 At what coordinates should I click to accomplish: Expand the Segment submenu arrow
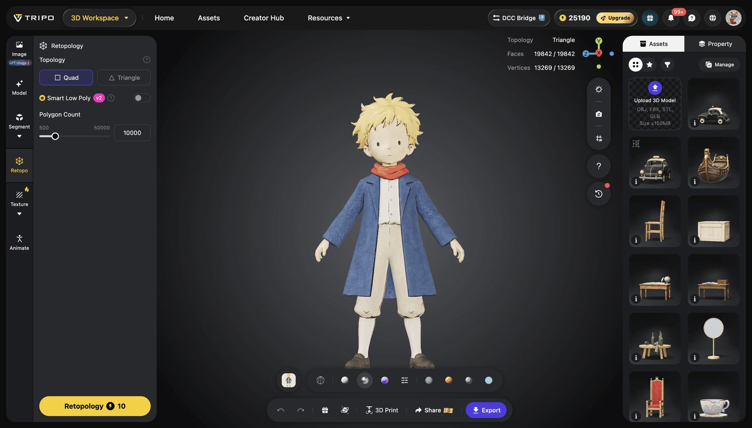[x=19, y=137]
